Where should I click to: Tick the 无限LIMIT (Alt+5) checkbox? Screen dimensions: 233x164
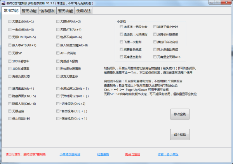coord(10,37)
